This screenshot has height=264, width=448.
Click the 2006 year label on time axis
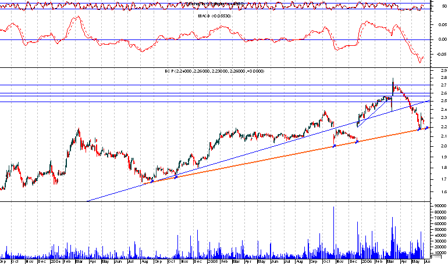point(367,261)
